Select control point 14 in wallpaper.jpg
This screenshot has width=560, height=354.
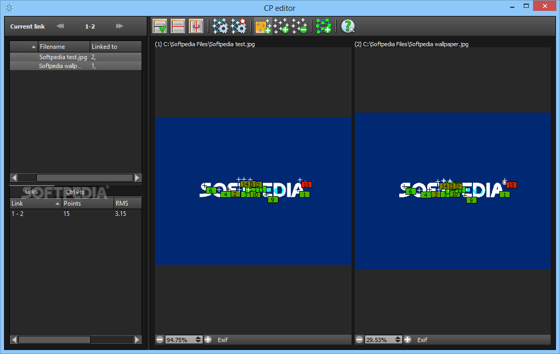(444, 186)
